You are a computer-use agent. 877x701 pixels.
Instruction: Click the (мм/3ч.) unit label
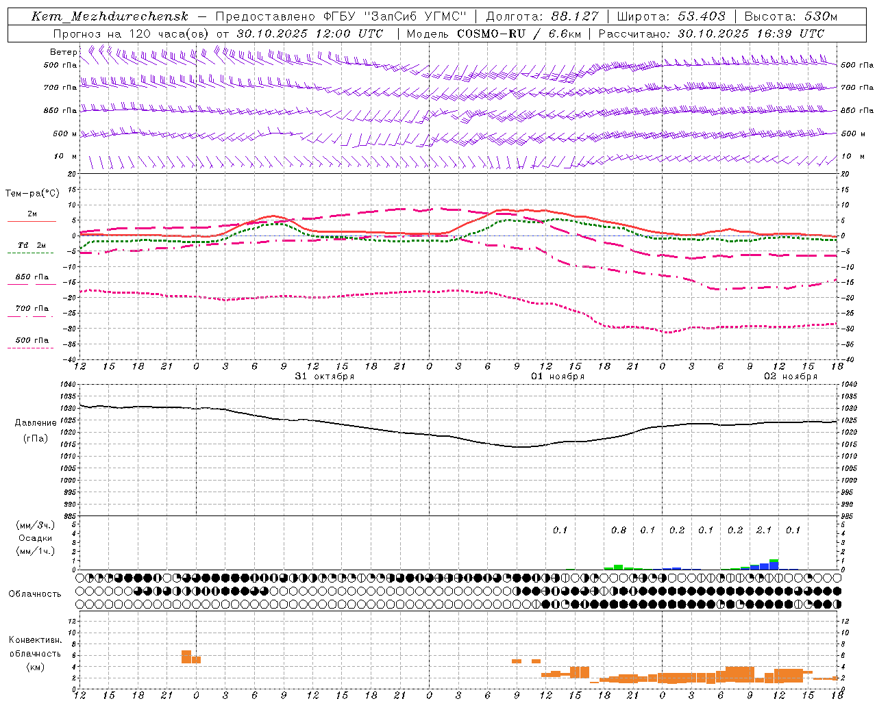[x=35, y=525]
